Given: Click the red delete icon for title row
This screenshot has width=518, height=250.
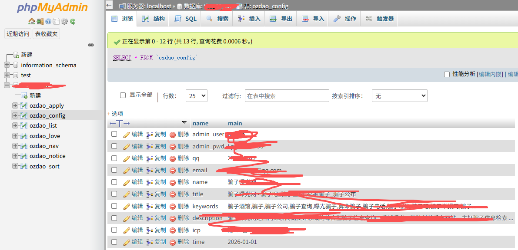Looking at the screenshot, I should point(172,194).
